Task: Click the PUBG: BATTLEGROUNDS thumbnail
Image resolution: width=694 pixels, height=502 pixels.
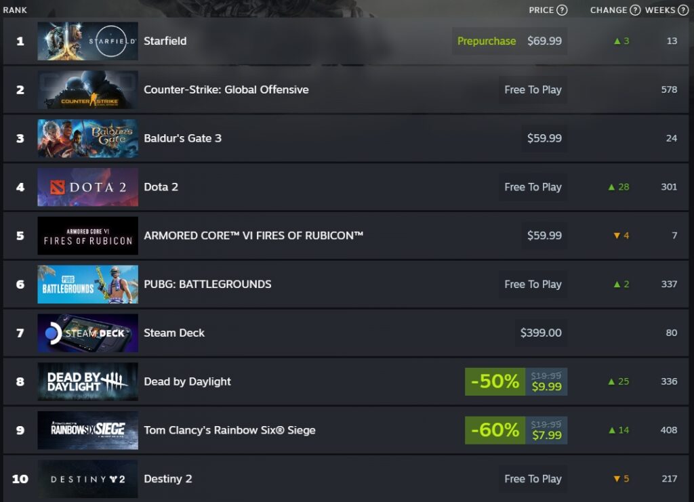Action: (87, 284)
